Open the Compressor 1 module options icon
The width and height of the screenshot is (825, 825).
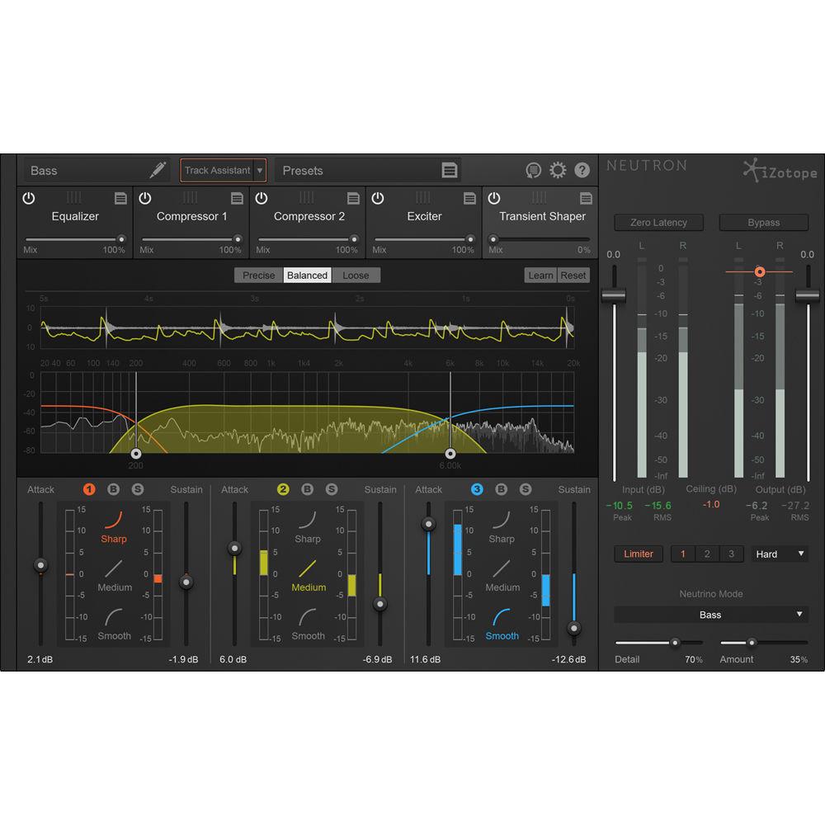[x=237, y=198]
